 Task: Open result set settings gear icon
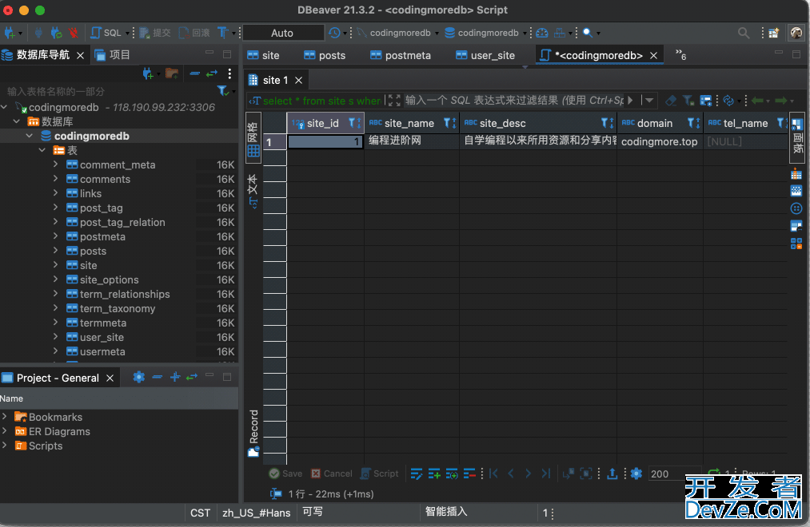(636, 474)
